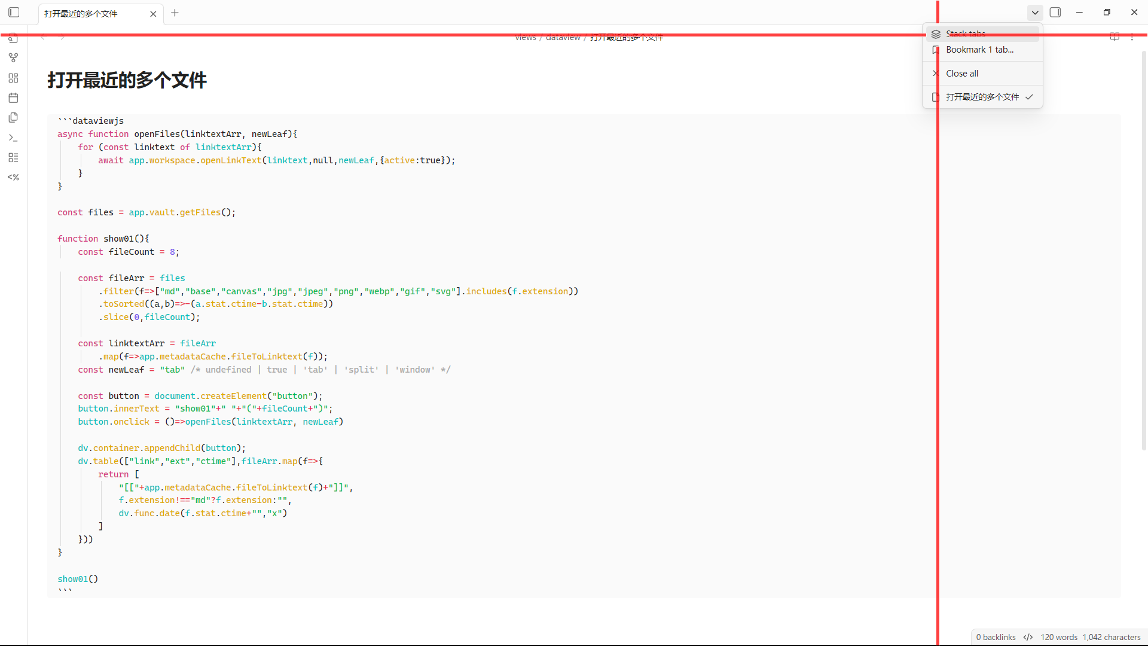Click the for (const linktext of linktextArr) line

tap(170, 147)
